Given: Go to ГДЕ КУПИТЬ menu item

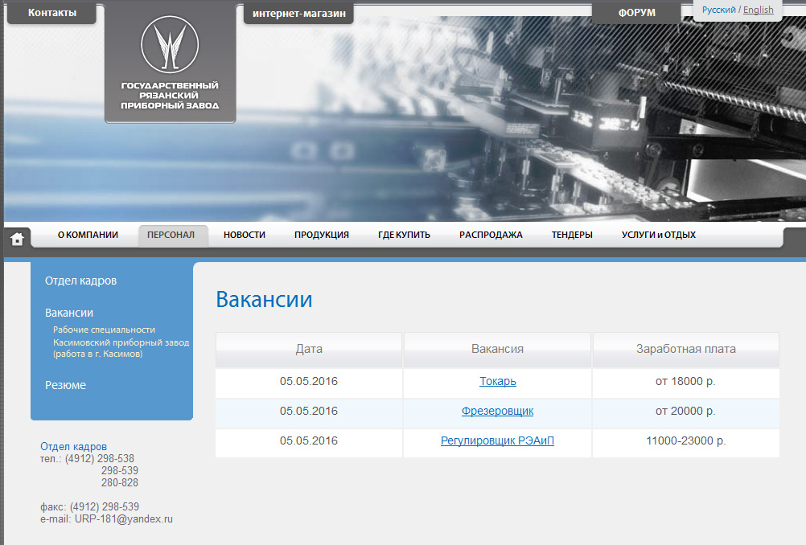Looking at the screenshot, I should [x=404, y=235].
